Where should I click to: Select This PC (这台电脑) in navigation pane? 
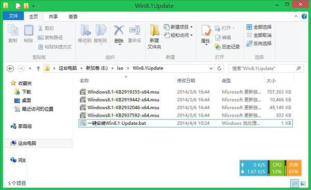click(x=38, y=143)
